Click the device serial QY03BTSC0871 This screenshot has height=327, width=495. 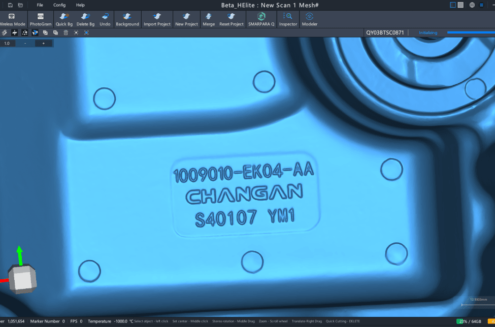[385, 32]
